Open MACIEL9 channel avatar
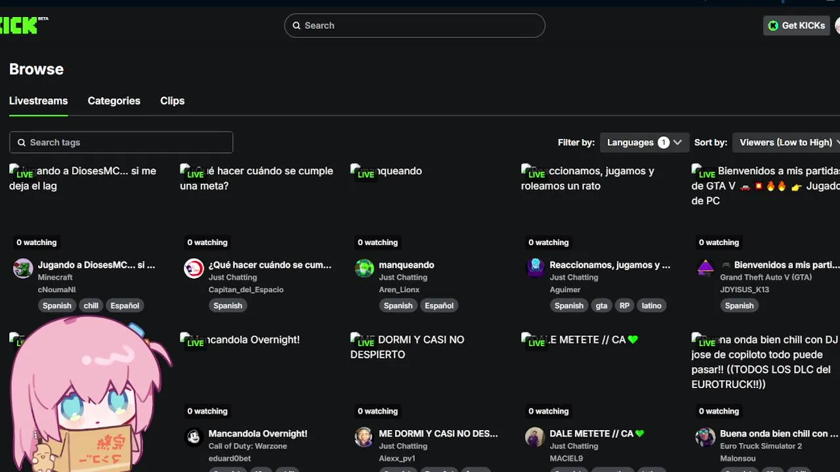The height and width of the screenshot is (472, 840). 535,437
